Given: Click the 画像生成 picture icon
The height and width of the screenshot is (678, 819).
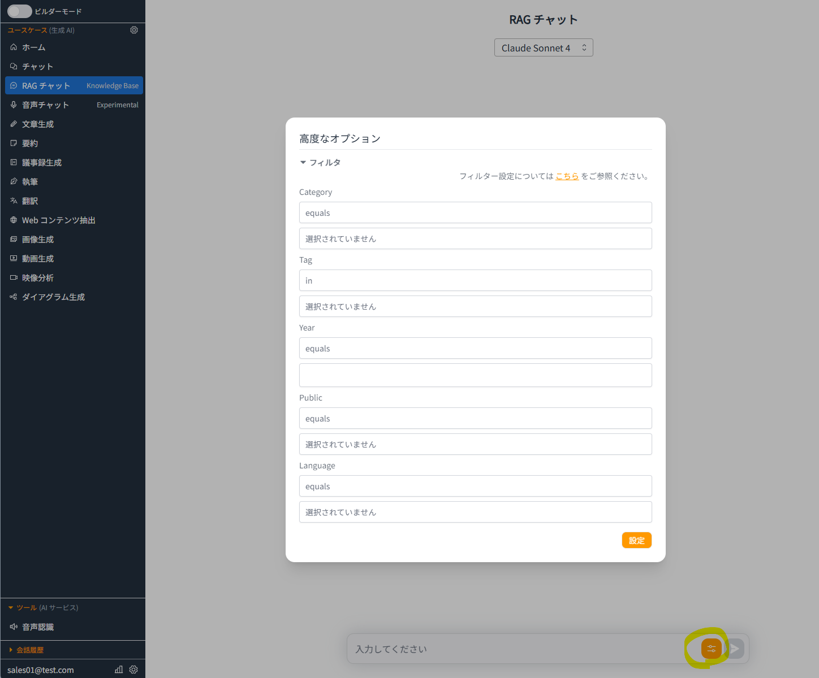Looking at the screenshot, I should tap(14, 240).
